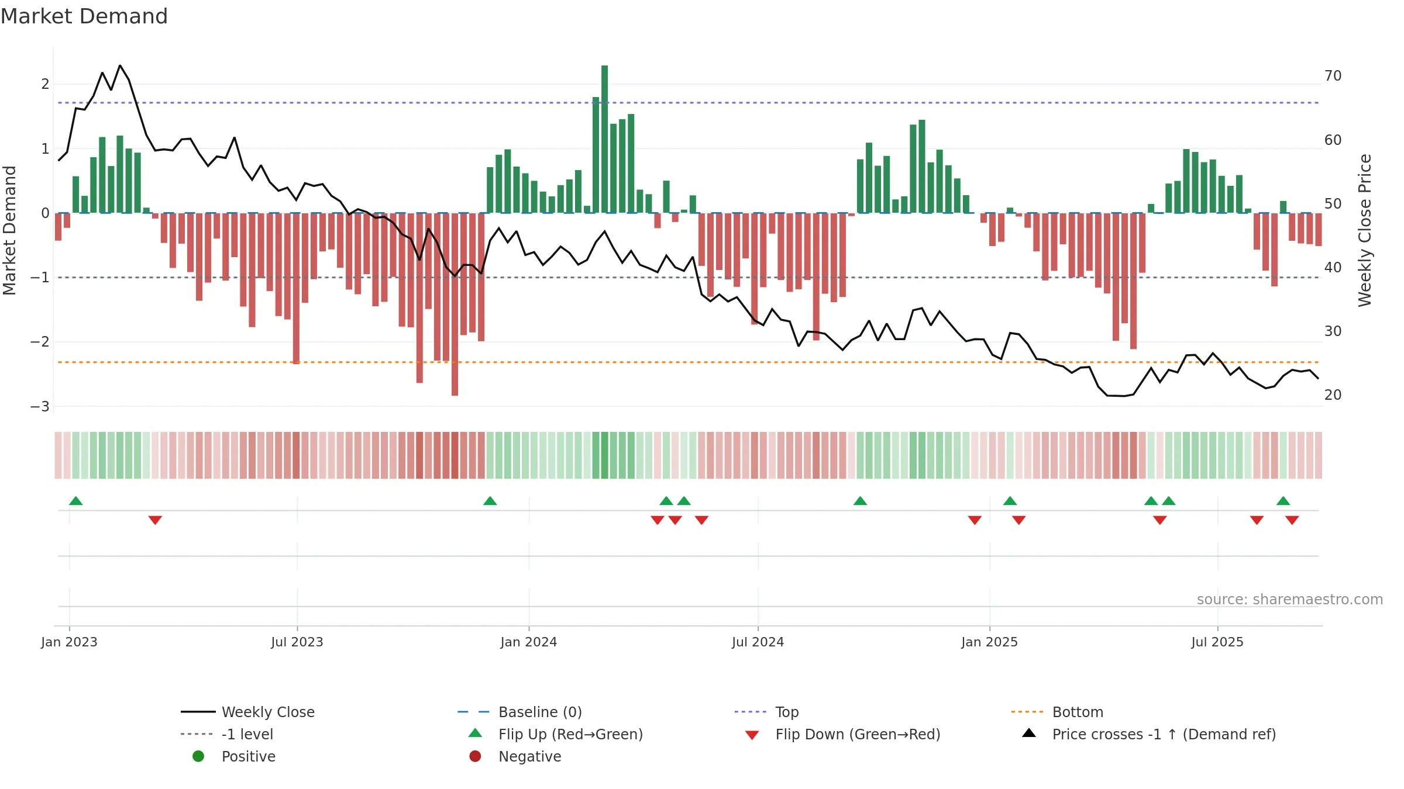Viewport: 1404px width, 789px height.
Task: Click the flip-down marker just before Jan 2025
Action: click(975, 520)
